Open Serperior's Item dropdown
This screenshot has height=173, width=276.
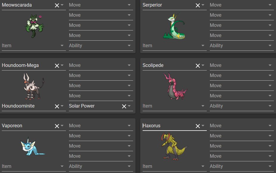(x=175, y=45)
